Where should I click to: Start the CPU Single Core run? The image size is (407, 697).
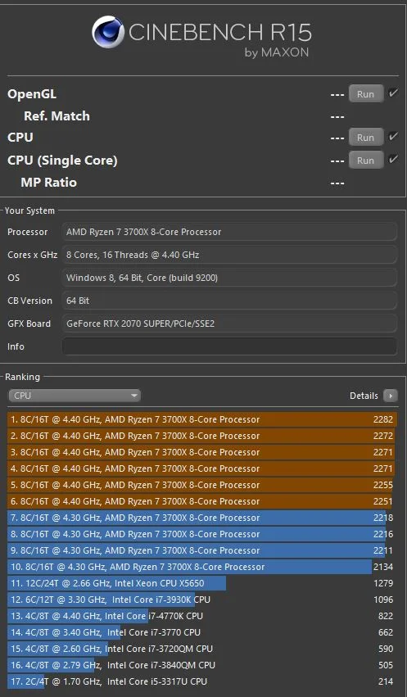click(x=366, y=160)
